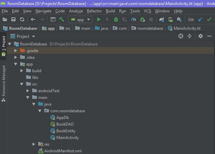
Task: Toggle the 1: Project side tab
Action: click(3, 46)
